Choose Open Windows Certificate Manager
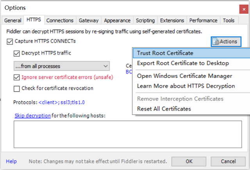Image resolution: width=250 pixels, height=170 pixels. tap(191, 76)
